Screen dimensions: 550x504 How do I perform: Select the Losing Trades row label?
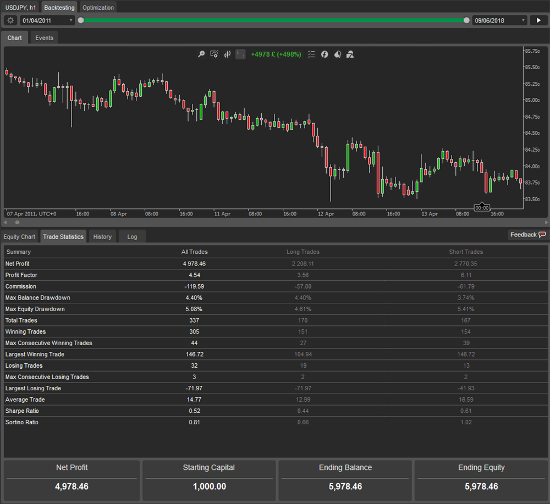[x=24, y=365]
